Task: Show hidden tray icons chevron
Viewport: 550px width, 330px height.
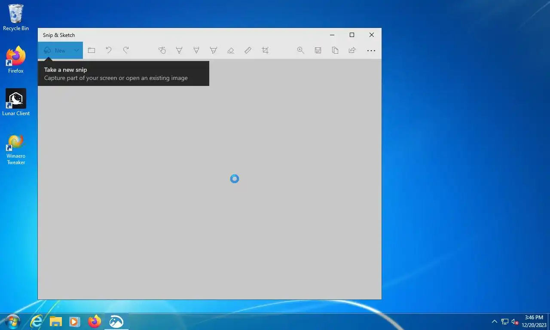Action: (494, 321)
